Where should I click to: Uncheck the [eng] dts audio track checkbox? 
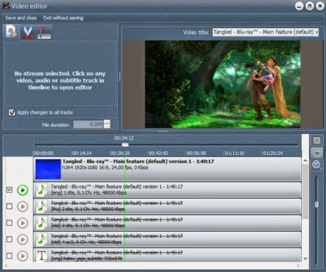pos(9,190)
